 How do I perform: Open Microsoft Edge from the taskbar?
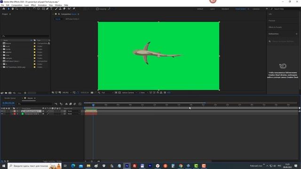click(x=73, y=166)
